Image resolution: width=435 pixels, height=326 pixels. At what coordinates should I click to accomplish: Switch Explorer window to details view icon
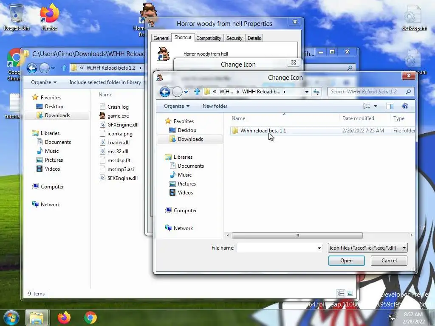[341, 293]
